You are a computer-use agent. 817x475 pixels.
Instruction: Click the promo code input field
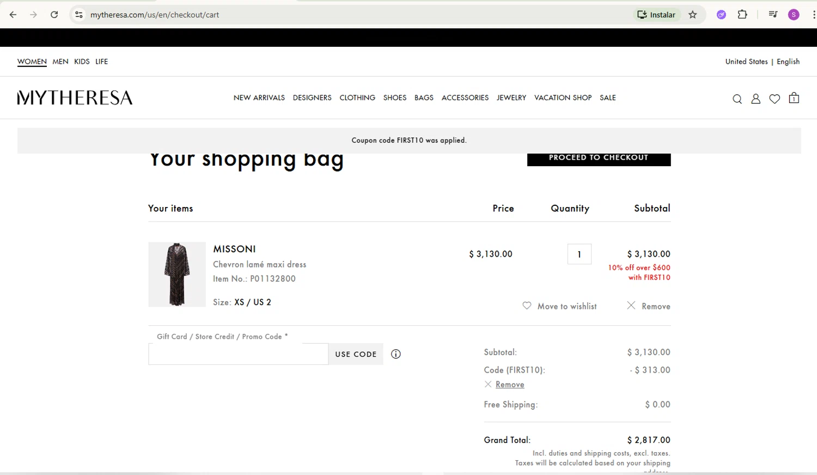coord(238,354)
